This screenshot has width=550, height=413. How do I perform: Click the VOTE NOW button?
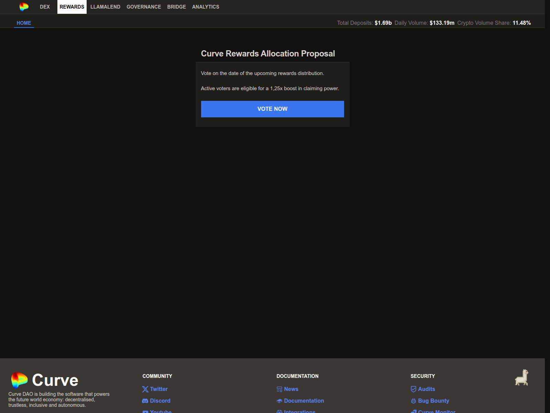(273, 109)
